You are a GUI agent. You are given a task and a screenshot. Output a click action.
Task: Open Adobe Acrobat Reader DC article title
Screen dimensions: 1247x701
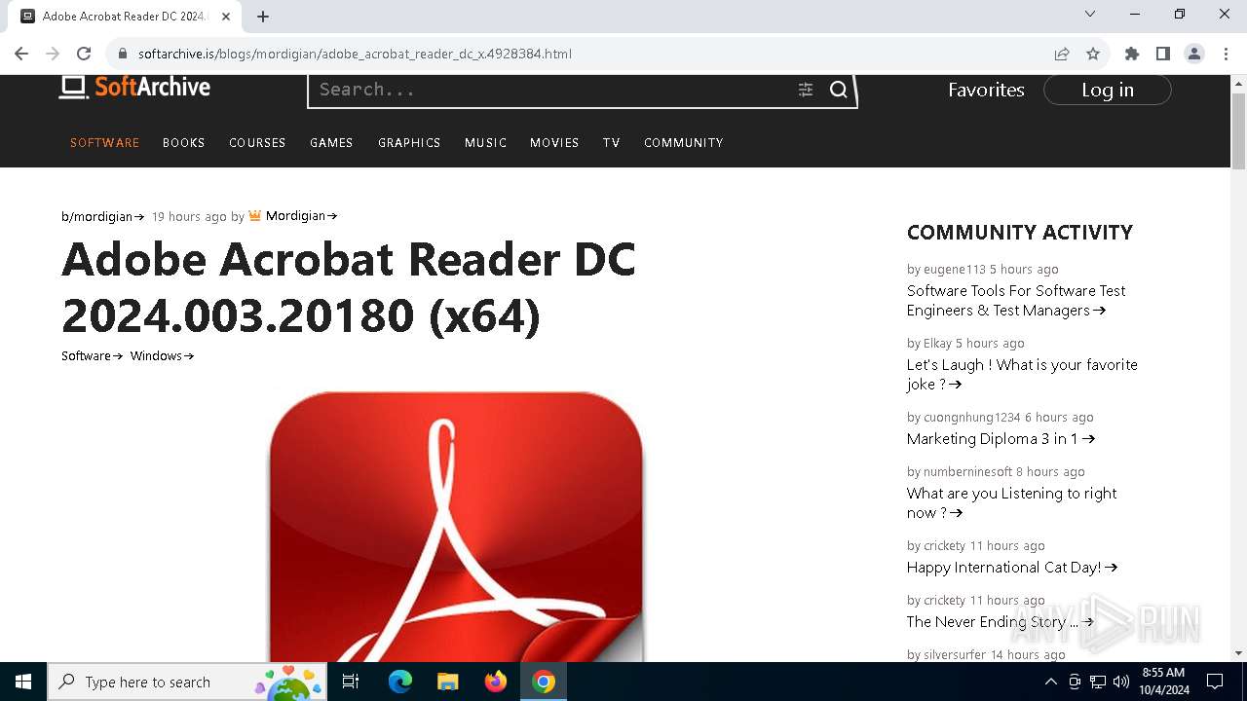coord(349,287)
